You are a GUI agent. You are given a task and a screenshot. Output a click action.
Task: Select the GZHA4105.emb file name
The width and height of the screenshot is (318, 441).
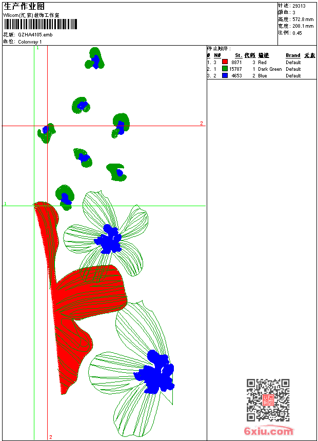click(35, 35)
